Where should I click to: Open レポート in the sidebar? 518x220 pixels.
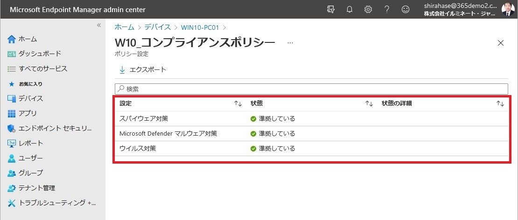tap(31, 143)
